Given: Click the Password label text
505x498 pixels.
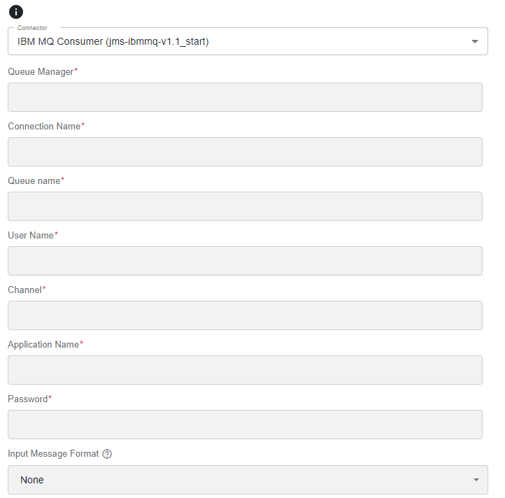Looking at the screenshot, I should tap(29, 399).
